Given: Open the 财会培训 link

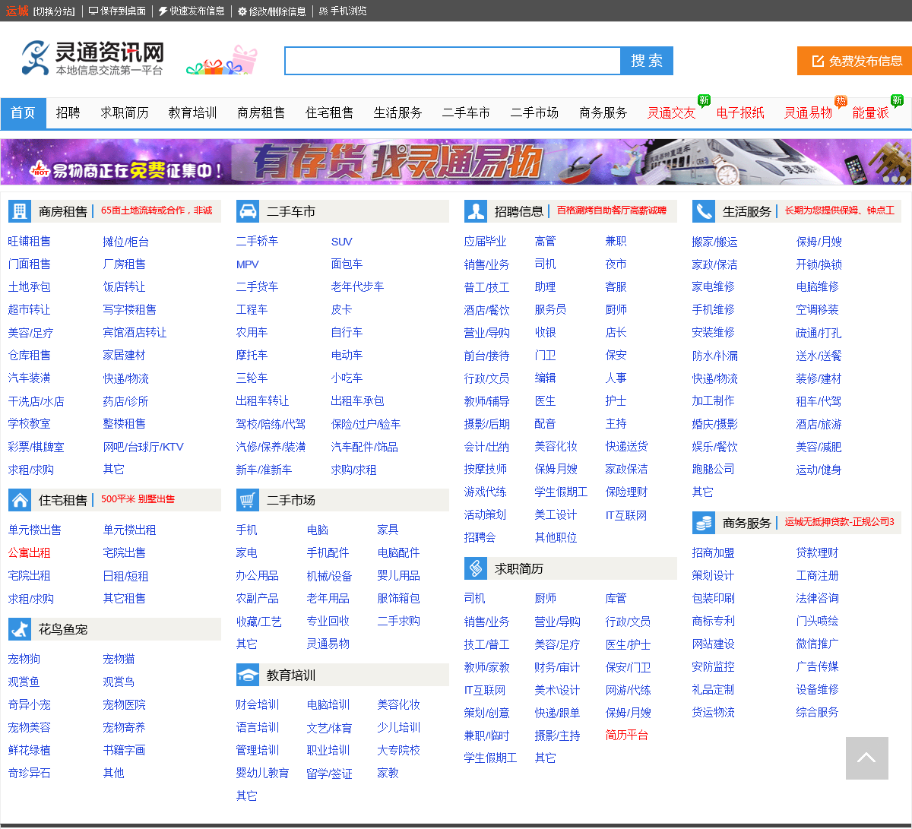Looking at the screenshot, I should [x=258, y=704].
